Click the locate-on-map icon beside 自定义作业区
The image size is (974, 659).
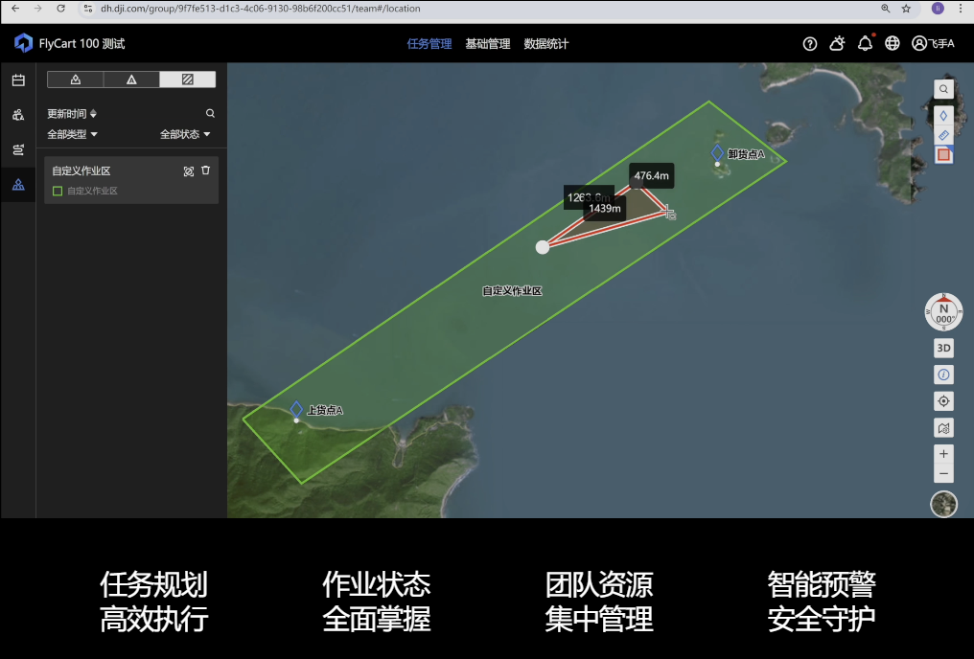pos(188,170)
